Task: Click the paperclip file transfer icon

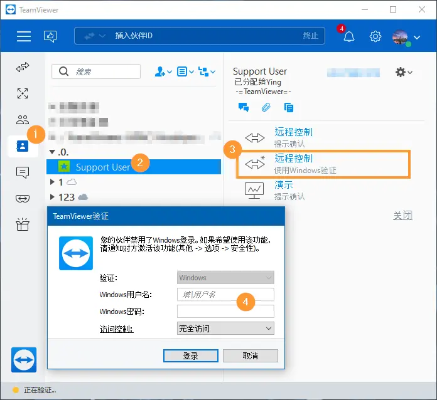Action: [x=266, y=107]
